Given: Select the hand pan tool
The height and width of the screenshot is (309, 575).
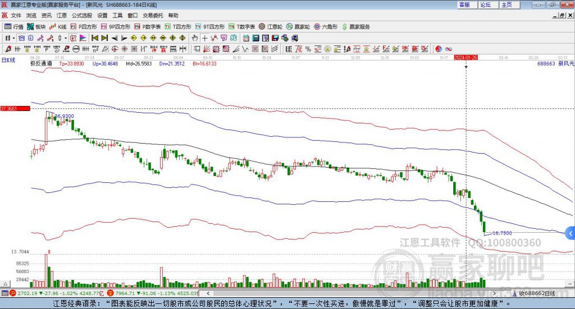Looking at the screenshot, I should (195, 38).
